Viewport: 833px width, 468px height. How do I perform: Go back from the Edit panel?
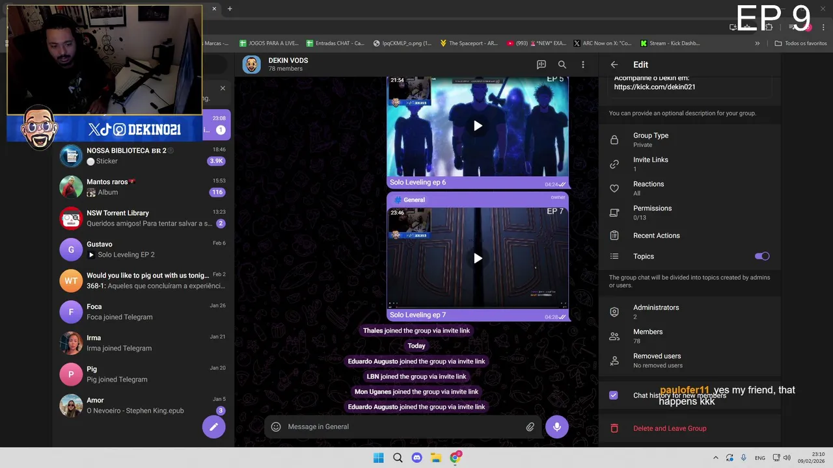614,64
